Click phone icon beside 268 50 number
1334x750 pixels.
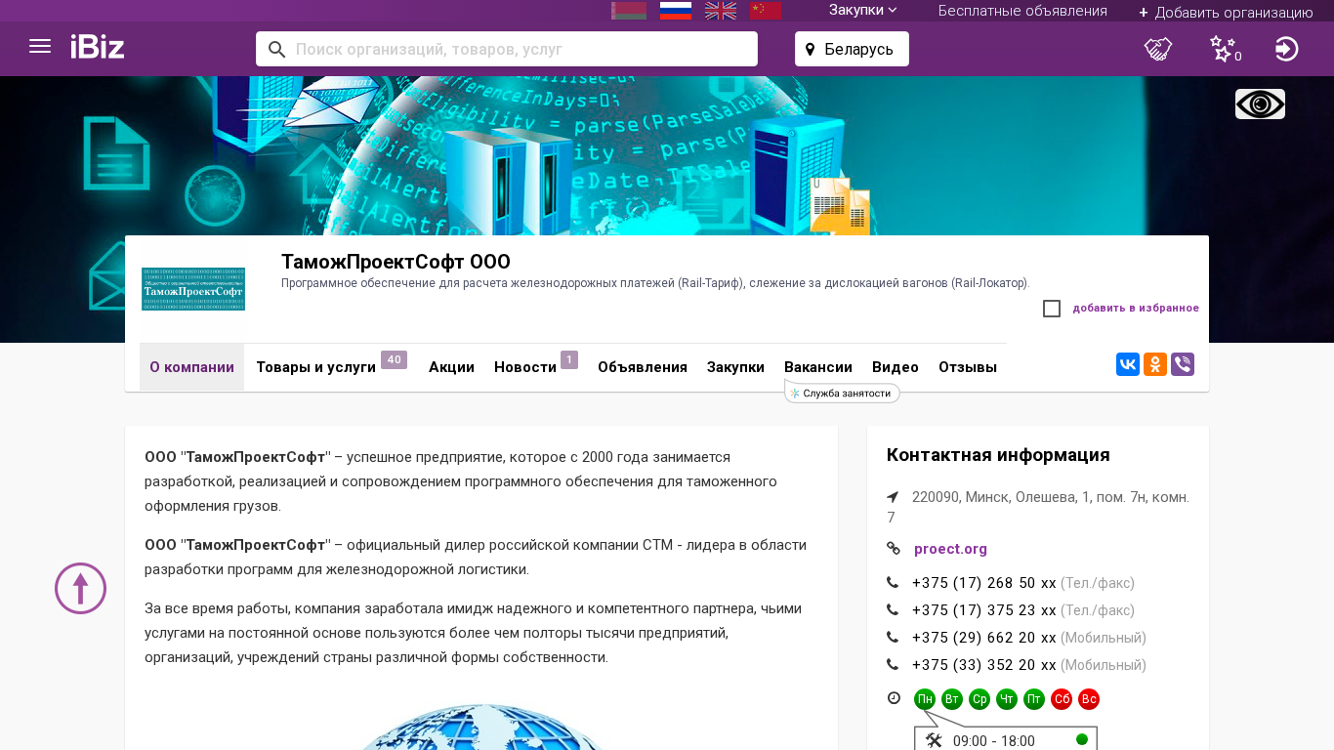pos(893,583)
